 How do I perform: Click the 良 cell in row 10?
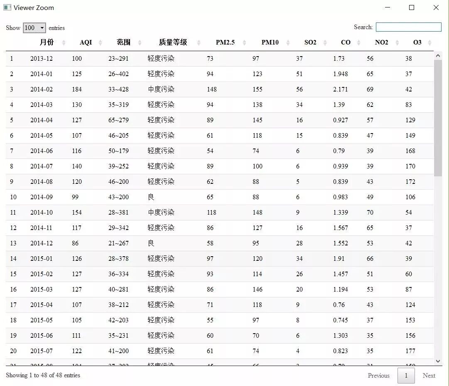coord(151,197)
